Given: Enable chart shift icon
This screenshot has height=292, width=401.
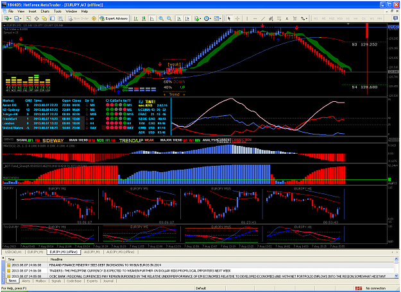Looking at the screenshot, I should click(187, 19).
